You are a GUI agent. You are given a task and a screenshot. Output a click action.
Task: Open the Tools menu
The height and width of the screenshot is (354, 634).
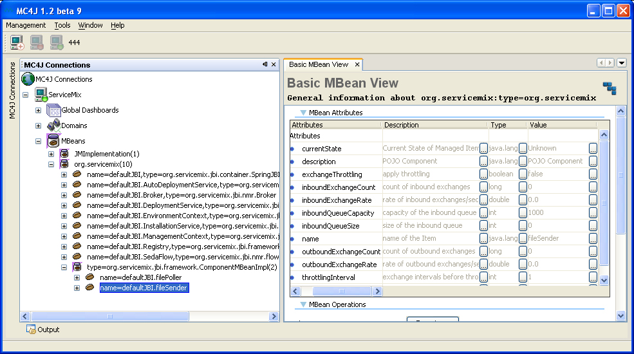coord(62,25)
